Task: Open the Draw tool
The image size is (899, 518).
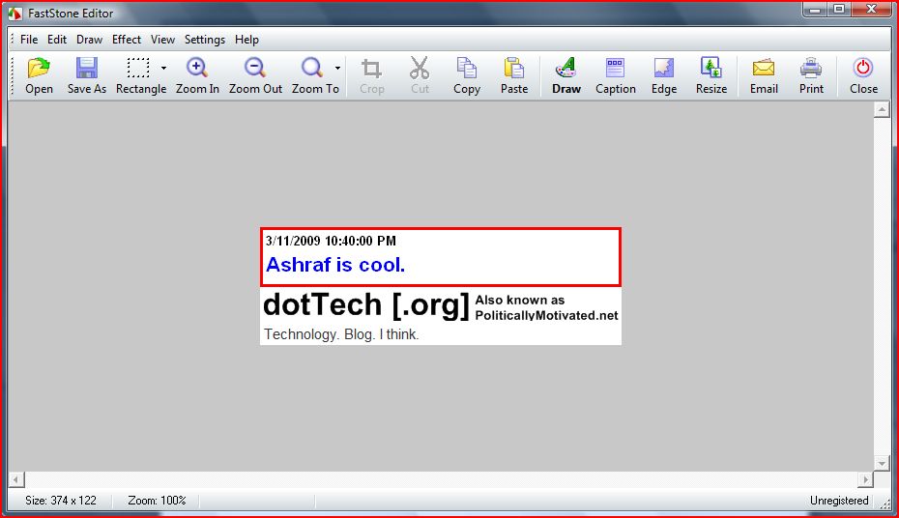Action: point(566,75)
